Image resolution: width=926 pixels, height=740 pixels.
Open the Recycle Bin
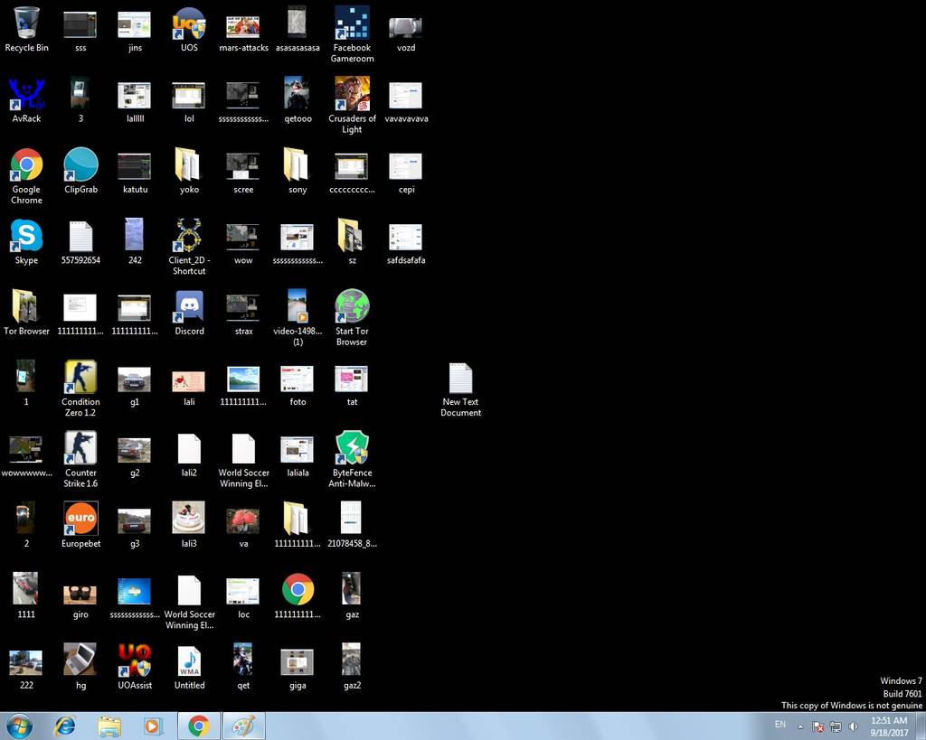pyautogui.click(x=26, y=23)
